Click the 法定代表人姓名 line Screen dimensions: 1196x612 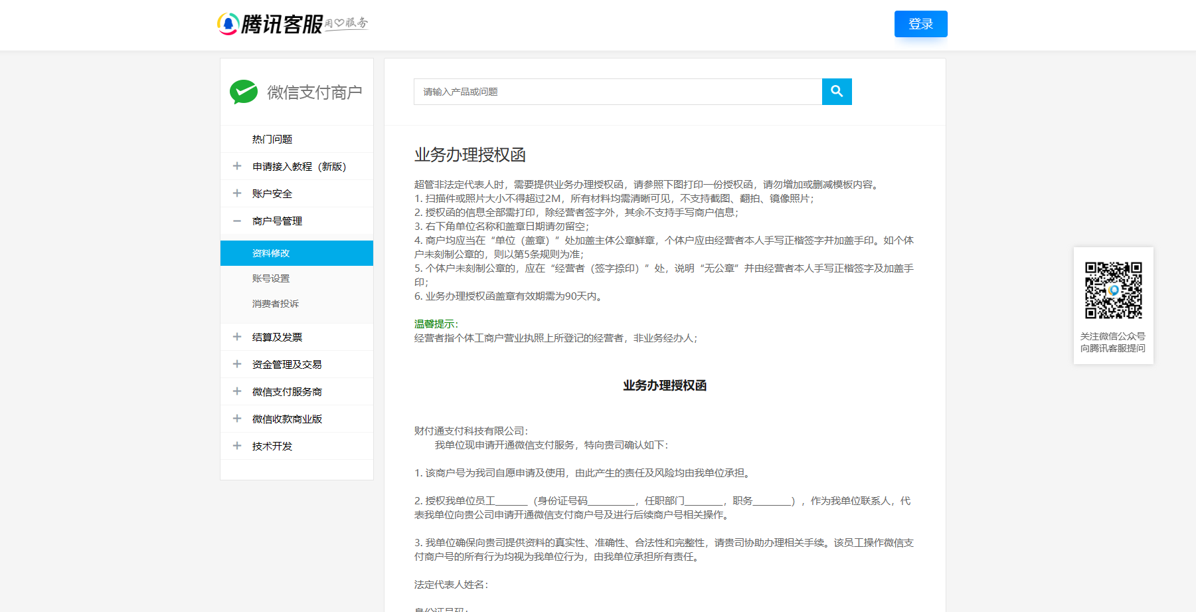(x=451, y=584)
